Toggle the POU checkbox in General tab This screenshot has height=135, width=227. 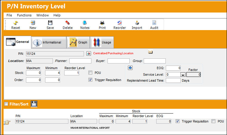click(x=90, y=73)
